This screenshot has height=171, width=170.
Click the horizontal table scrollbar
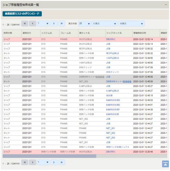point(49,156)
